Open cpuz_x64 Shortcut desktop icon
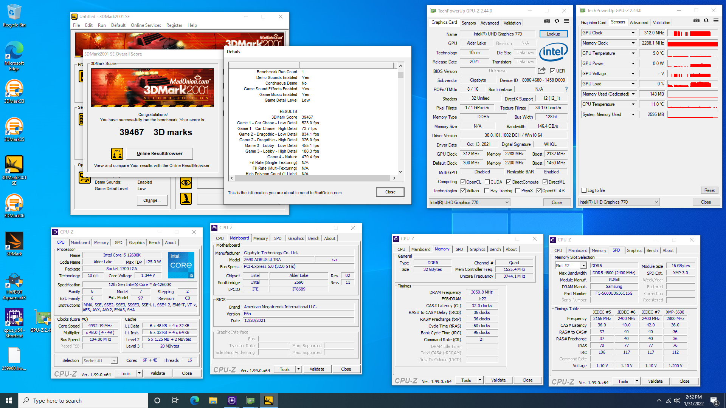 [14, 323]
